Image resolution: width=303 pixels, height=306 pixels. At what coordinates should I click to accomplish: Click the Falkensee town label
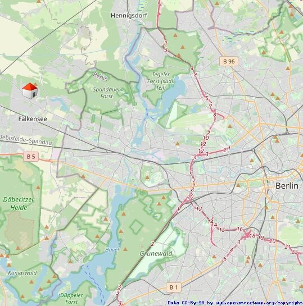pos(33,119)
